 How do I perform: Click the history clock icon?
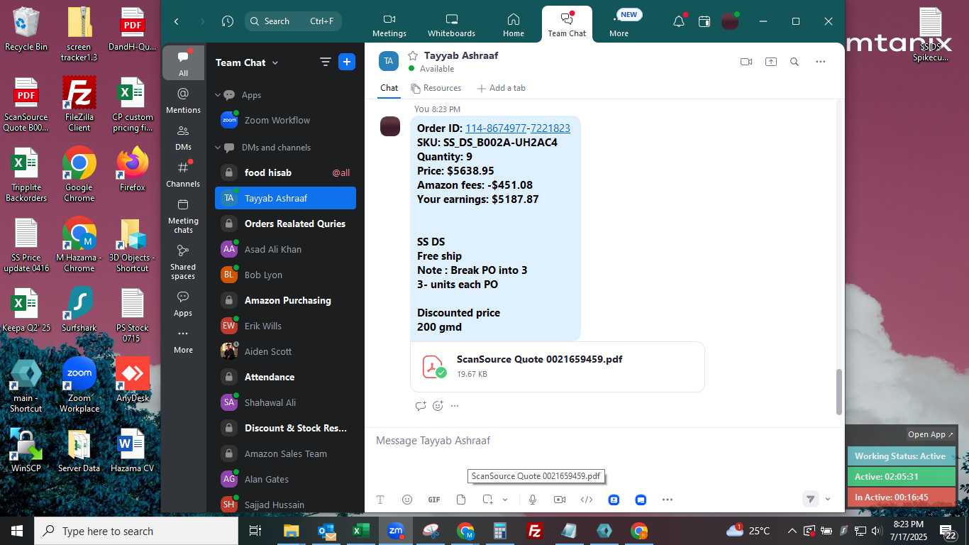pyautogui.click(x=227, y=21)
